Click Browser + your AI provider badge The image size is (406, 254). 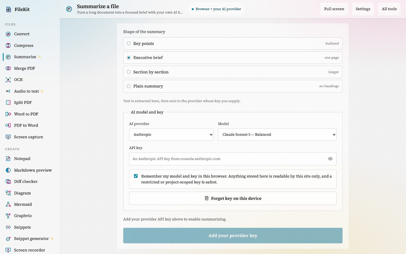pyautogui.click(x=216, y=9)
